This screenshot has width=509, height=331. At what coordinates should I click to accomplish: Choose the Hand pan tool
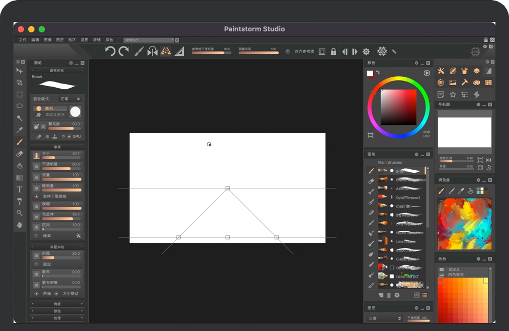[x=19, y=225]
